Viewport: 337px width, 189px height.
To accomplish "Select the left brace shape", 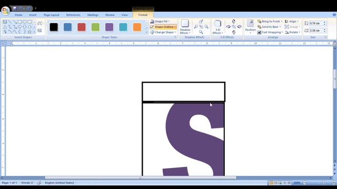I will pos(20,31).
